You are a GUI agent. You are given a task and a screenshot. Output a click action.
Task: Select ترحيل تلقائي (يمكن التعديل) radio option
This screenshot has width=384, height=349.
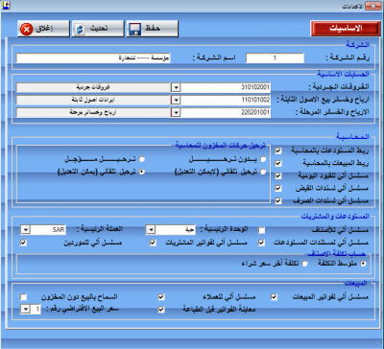coord(142,172)
